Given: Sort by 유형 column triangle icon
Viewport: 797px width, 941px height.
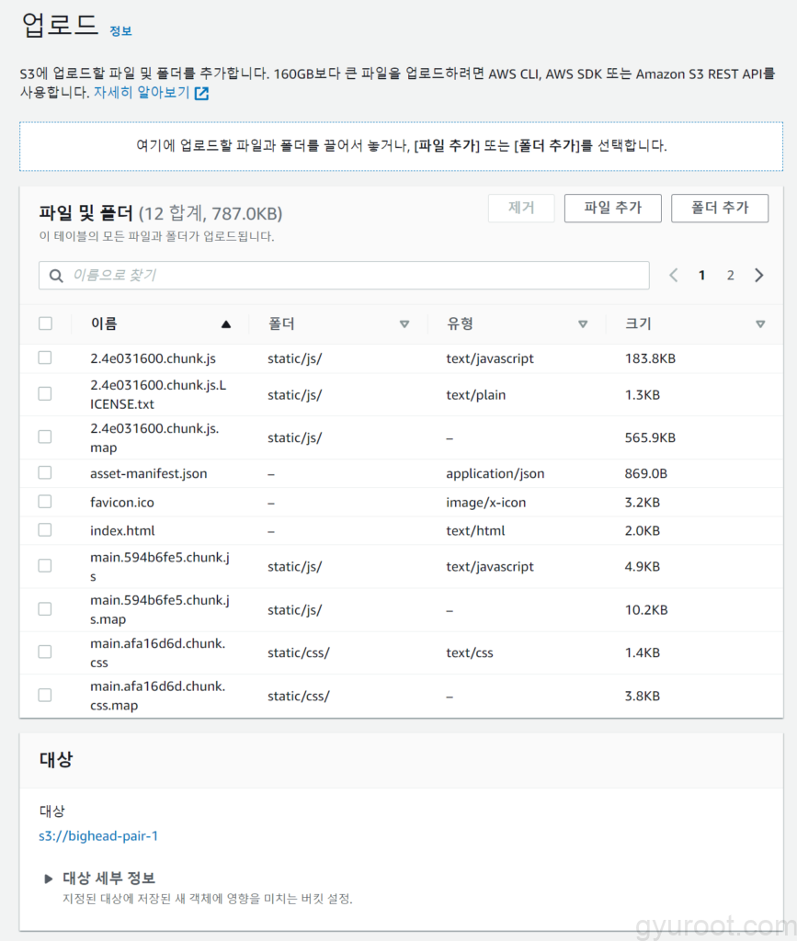Looking at the screenshot, I should [x=583, y=324].
